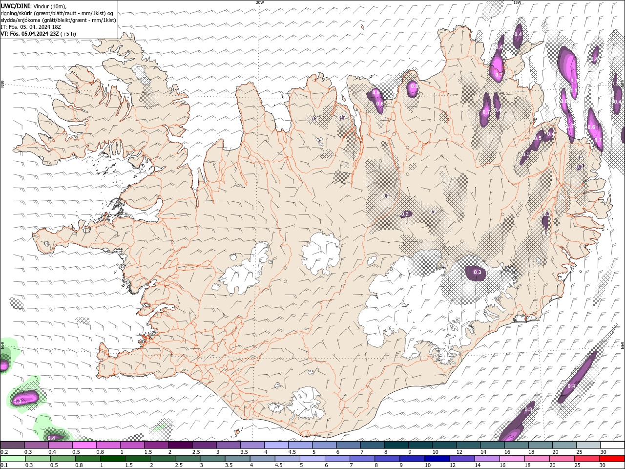The width and height of the screenshot is (625, 469).
Task: Click the UWC/DINI title text
Action: 15,6
